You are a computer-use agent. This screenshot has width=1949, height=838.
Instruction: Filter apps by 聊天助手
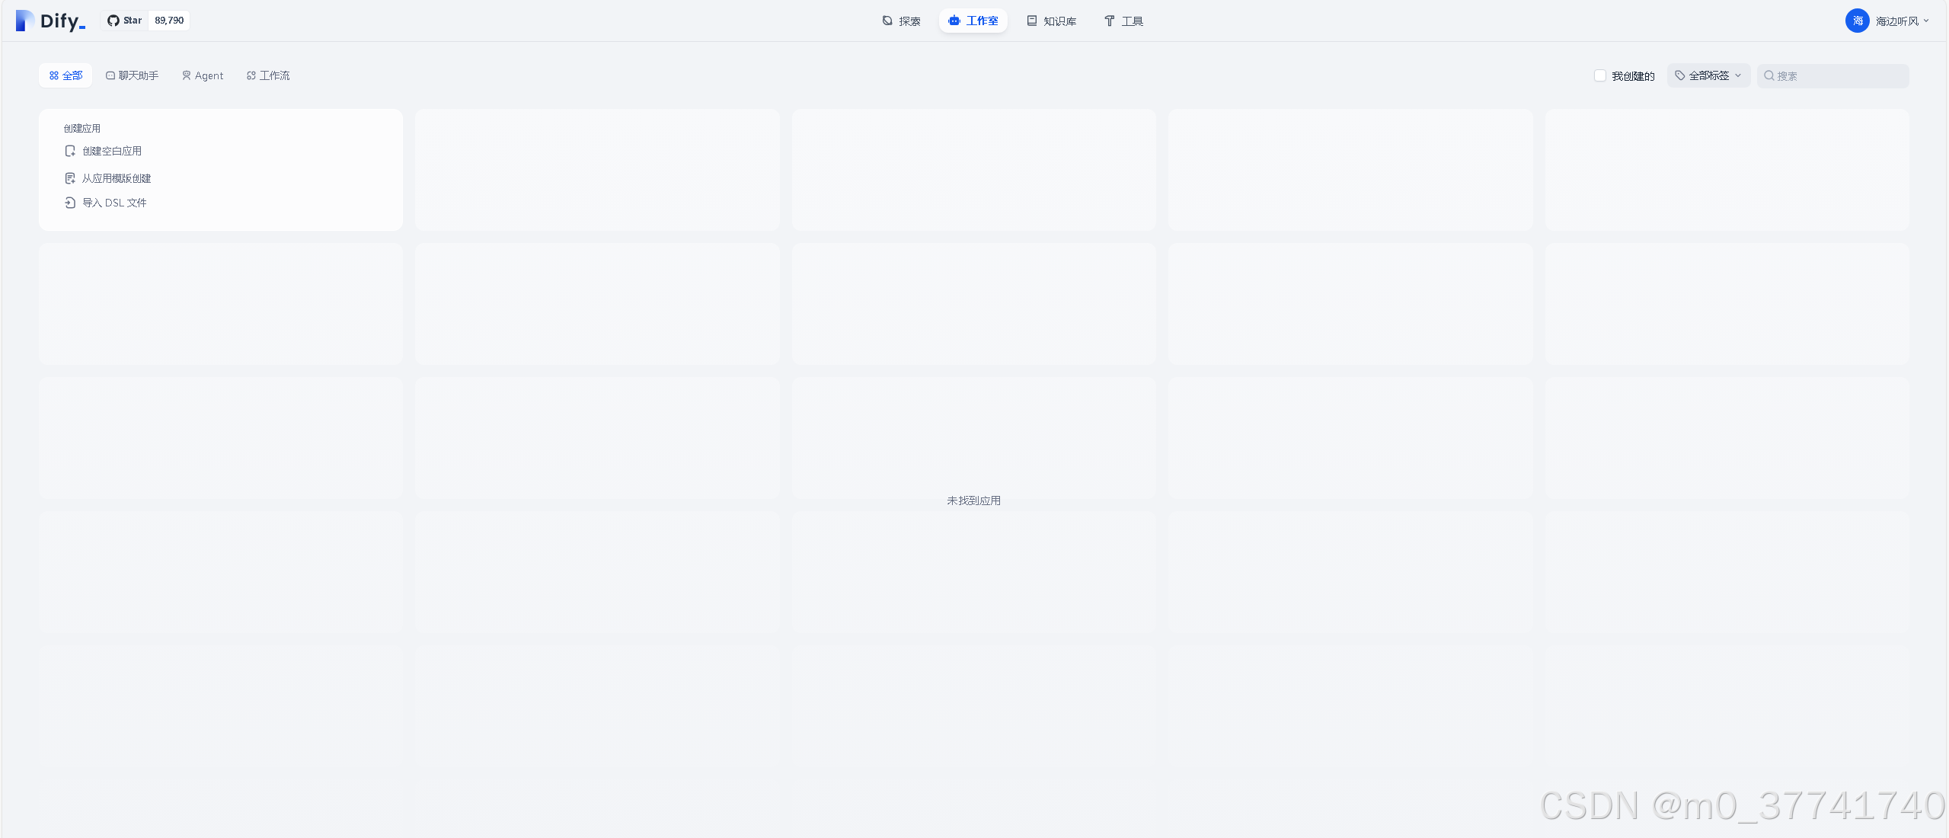coord(132,75)
